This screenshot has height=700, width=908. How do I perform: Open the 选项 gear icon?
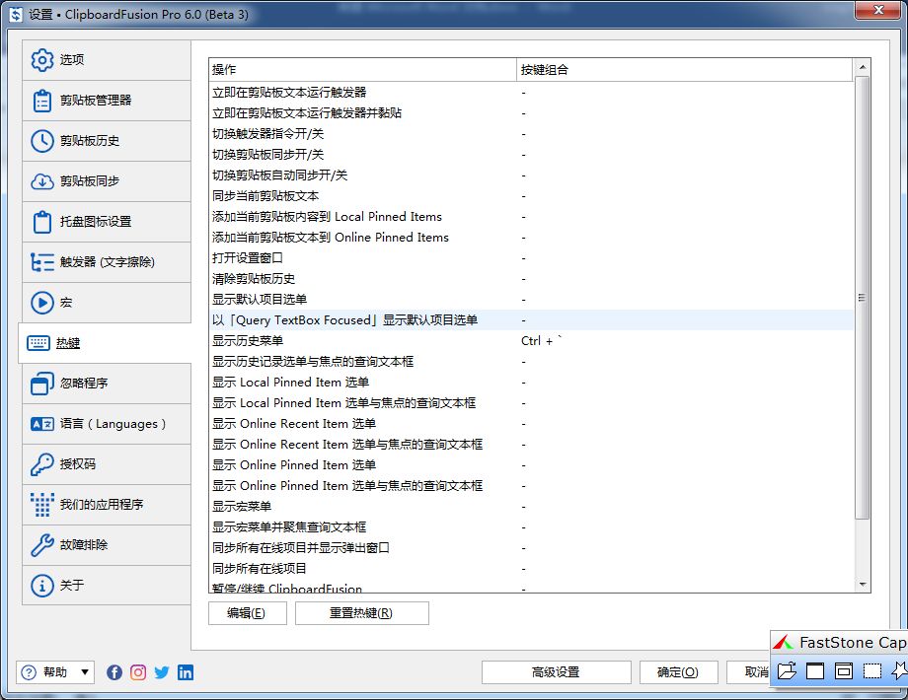[x=42, y=60]
